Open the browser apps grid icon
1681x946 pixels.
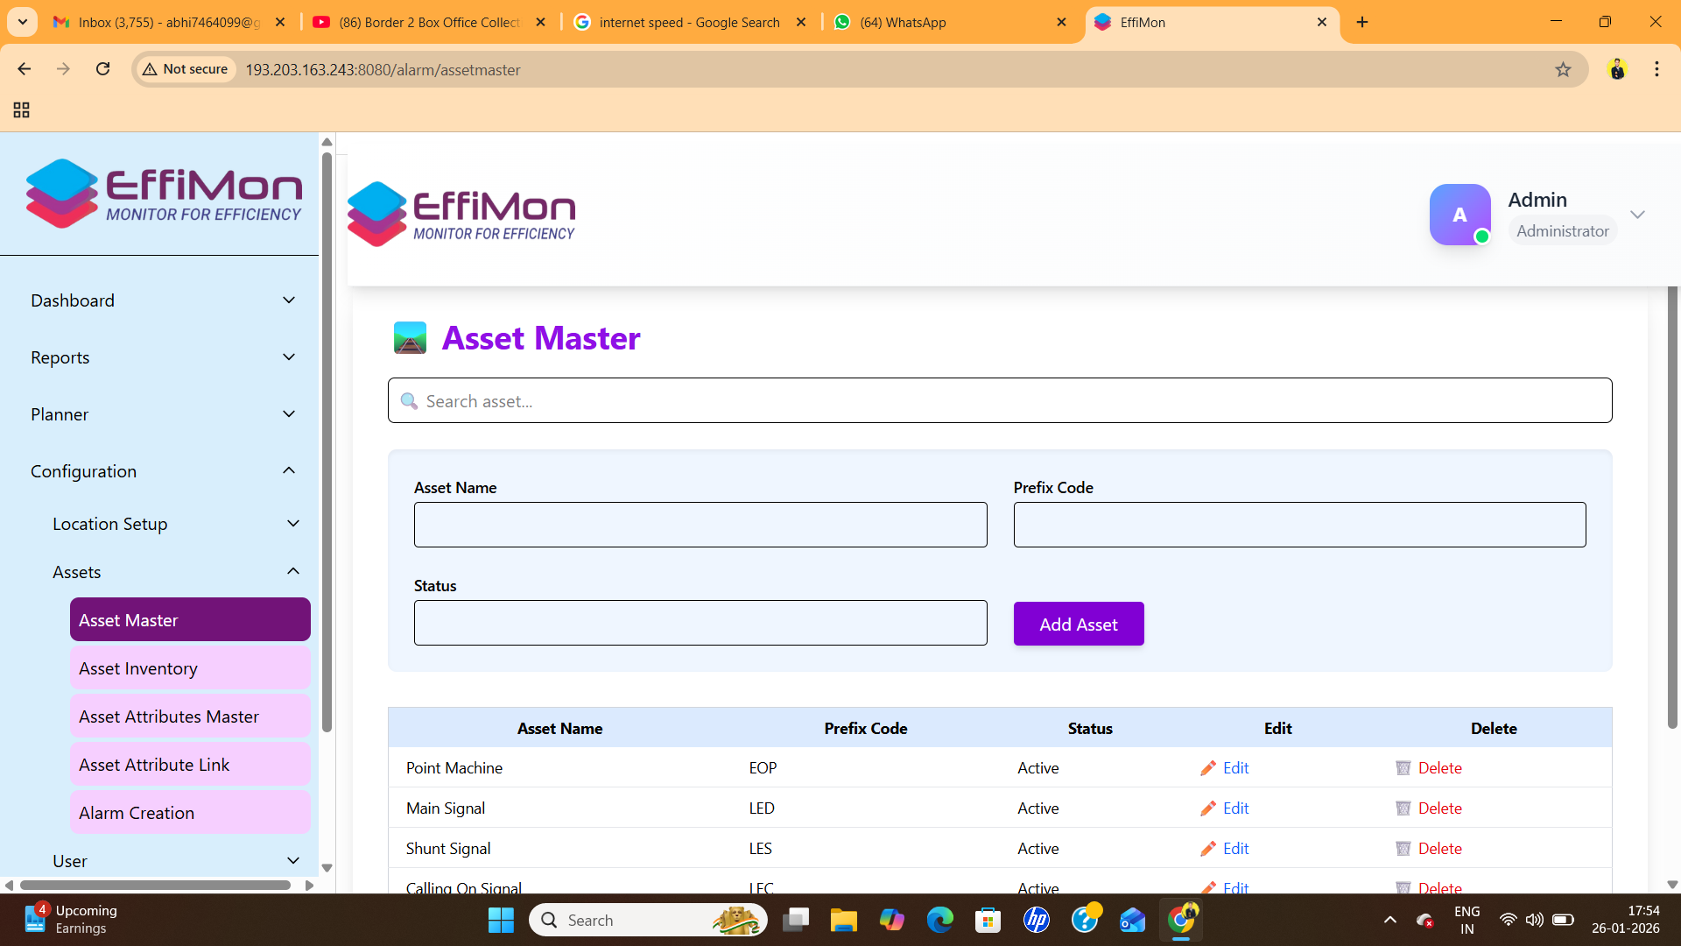22,110
